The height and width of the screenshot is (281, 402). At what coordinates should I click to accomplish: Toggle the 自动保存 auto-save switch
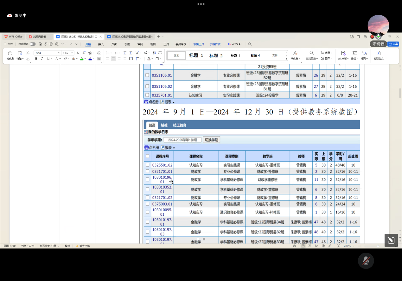[x=32, y=44]
